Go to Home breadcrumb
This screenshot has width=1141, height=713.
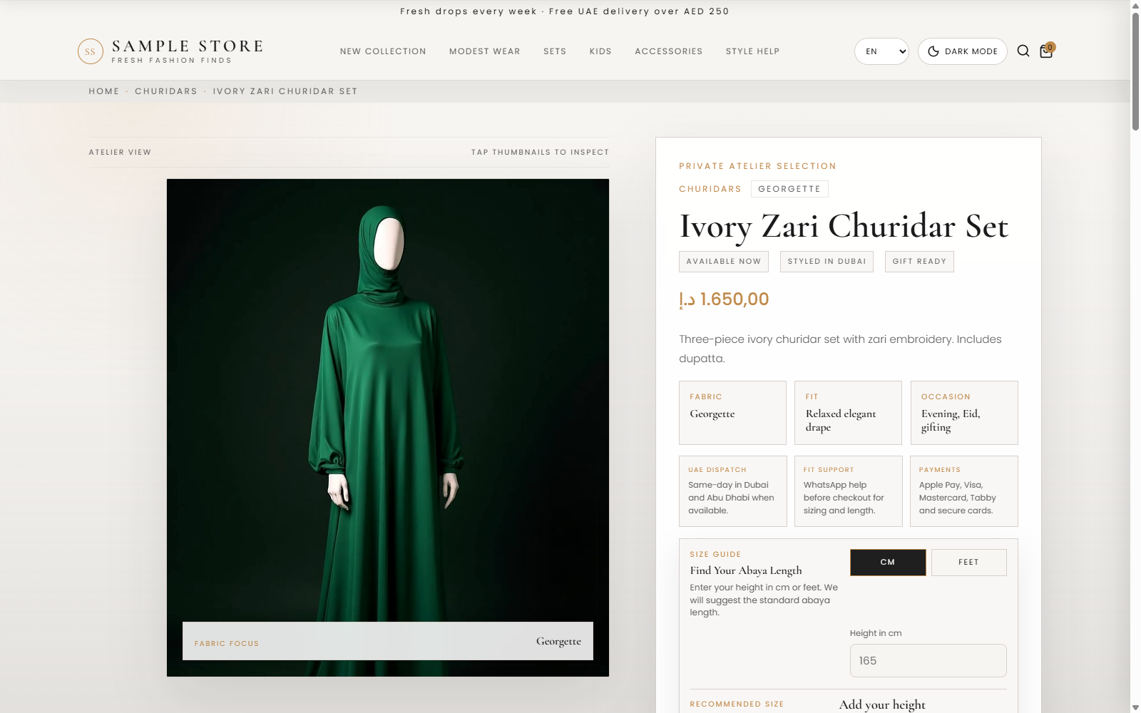pyautogui.click(x=104, y=91)
